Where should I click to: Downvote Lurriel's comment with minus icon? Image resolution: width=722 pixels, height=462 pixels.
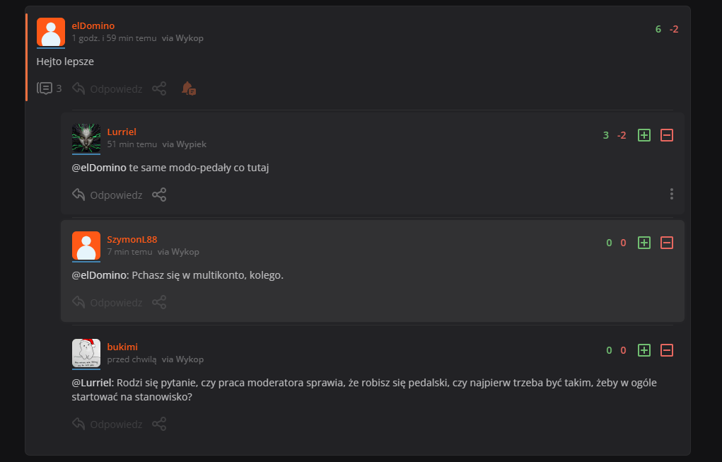[x=667, y=135]
